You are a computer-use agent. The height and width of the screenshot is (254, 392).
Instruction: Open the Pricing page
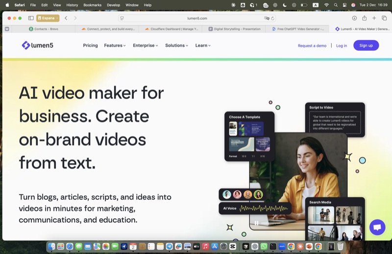click(x=90, y=45)
